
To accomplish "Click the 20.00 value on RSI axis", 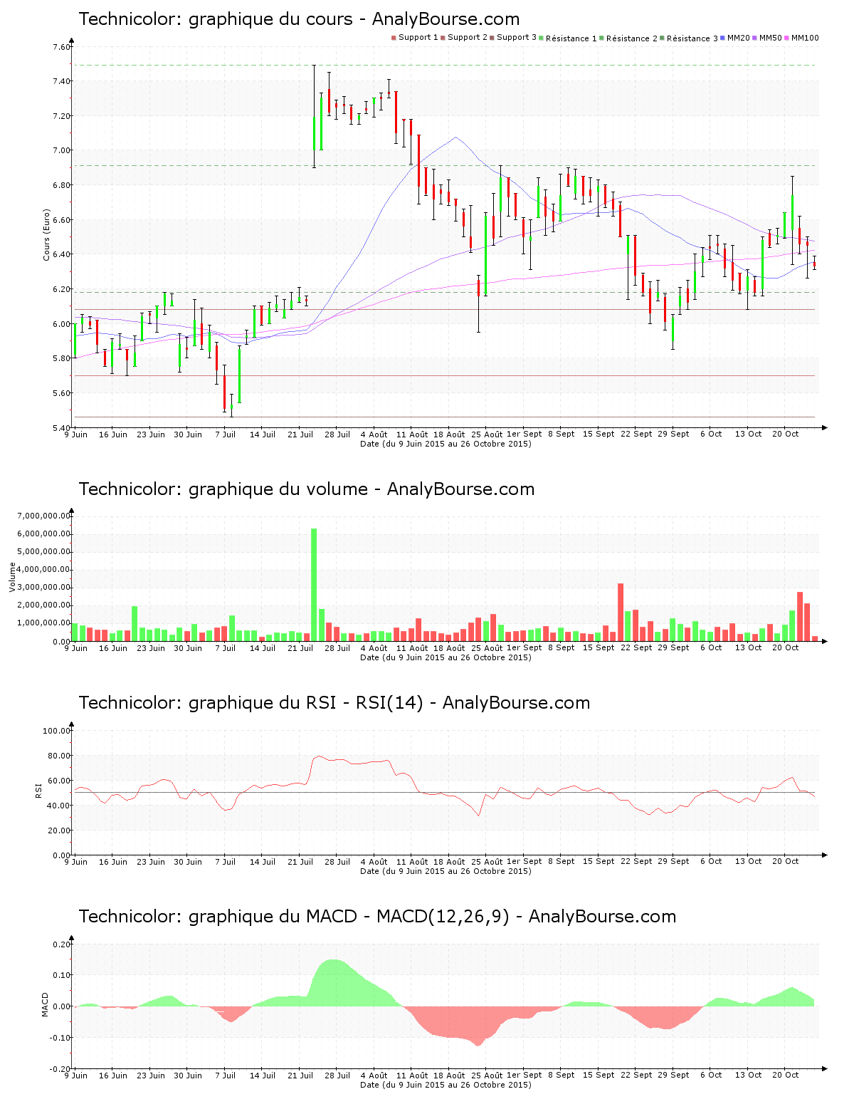I will pos(59,830).
